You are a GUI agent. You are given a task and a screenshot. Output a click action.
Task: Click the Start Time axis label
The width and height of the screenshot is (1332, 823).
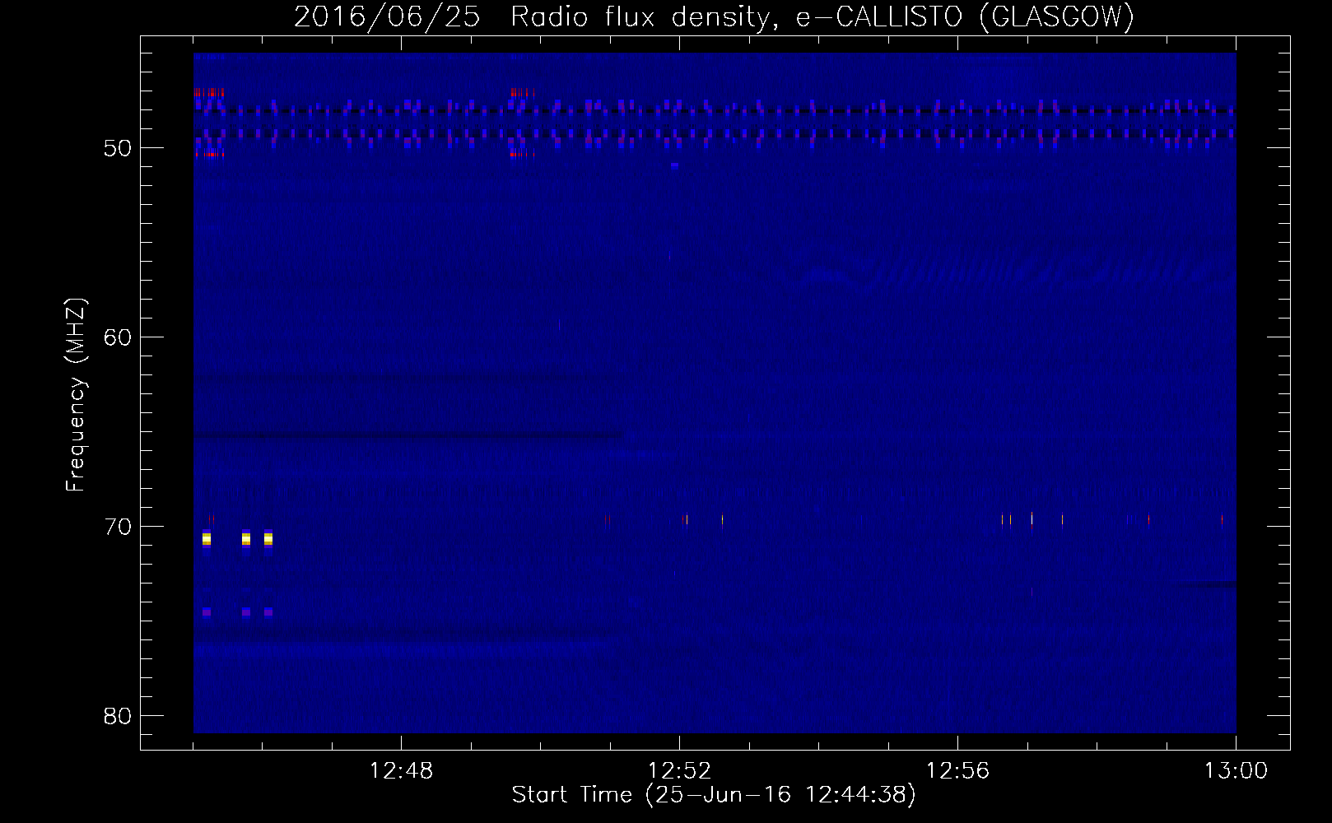pyautogui.click(x=714, y=795)
